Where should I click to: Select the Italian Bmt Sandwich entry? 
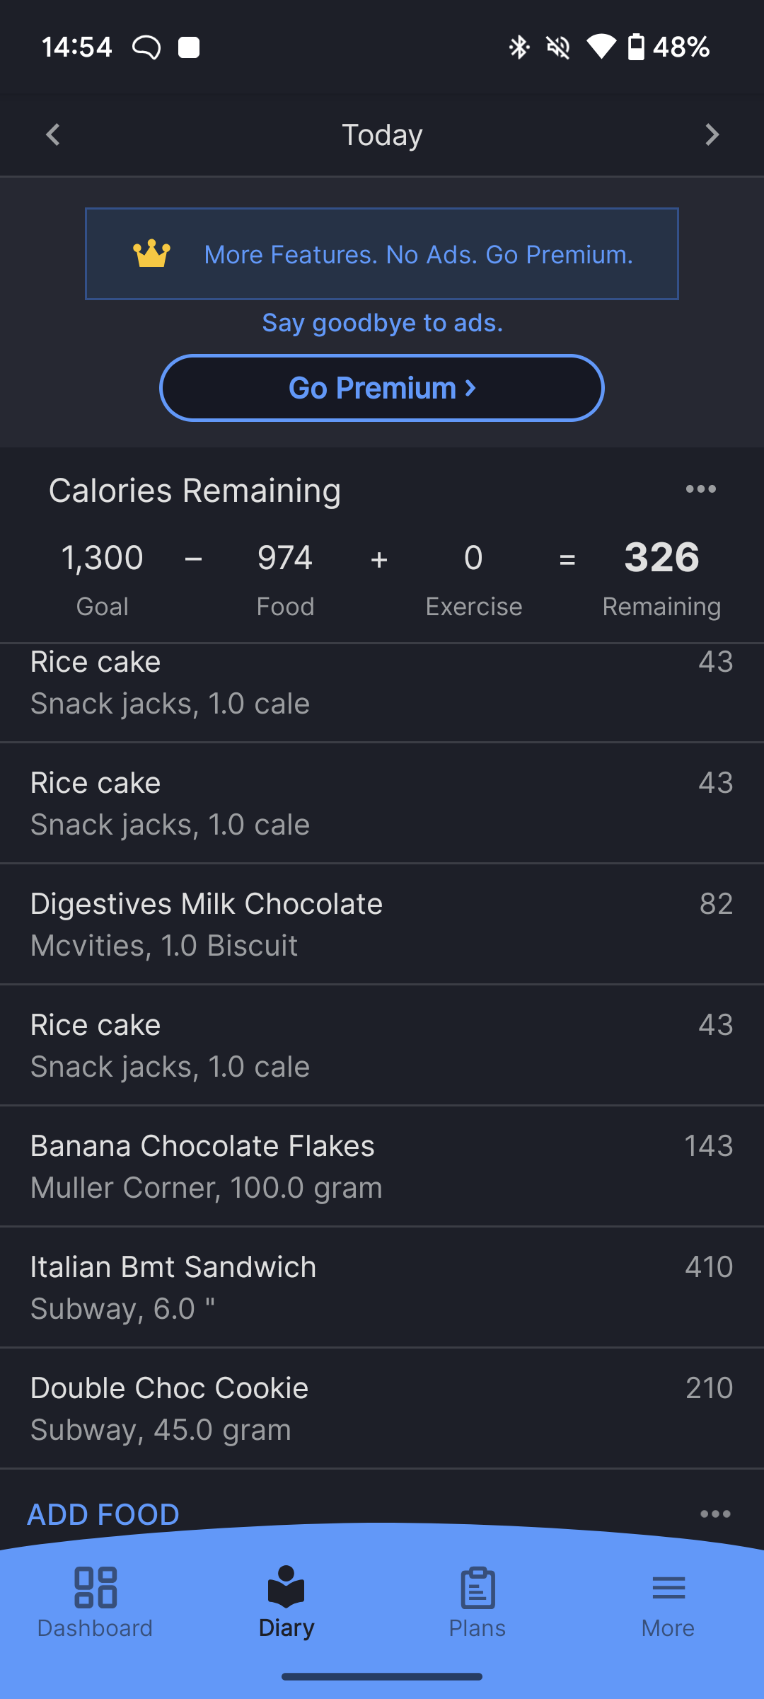click(382, 1287)
